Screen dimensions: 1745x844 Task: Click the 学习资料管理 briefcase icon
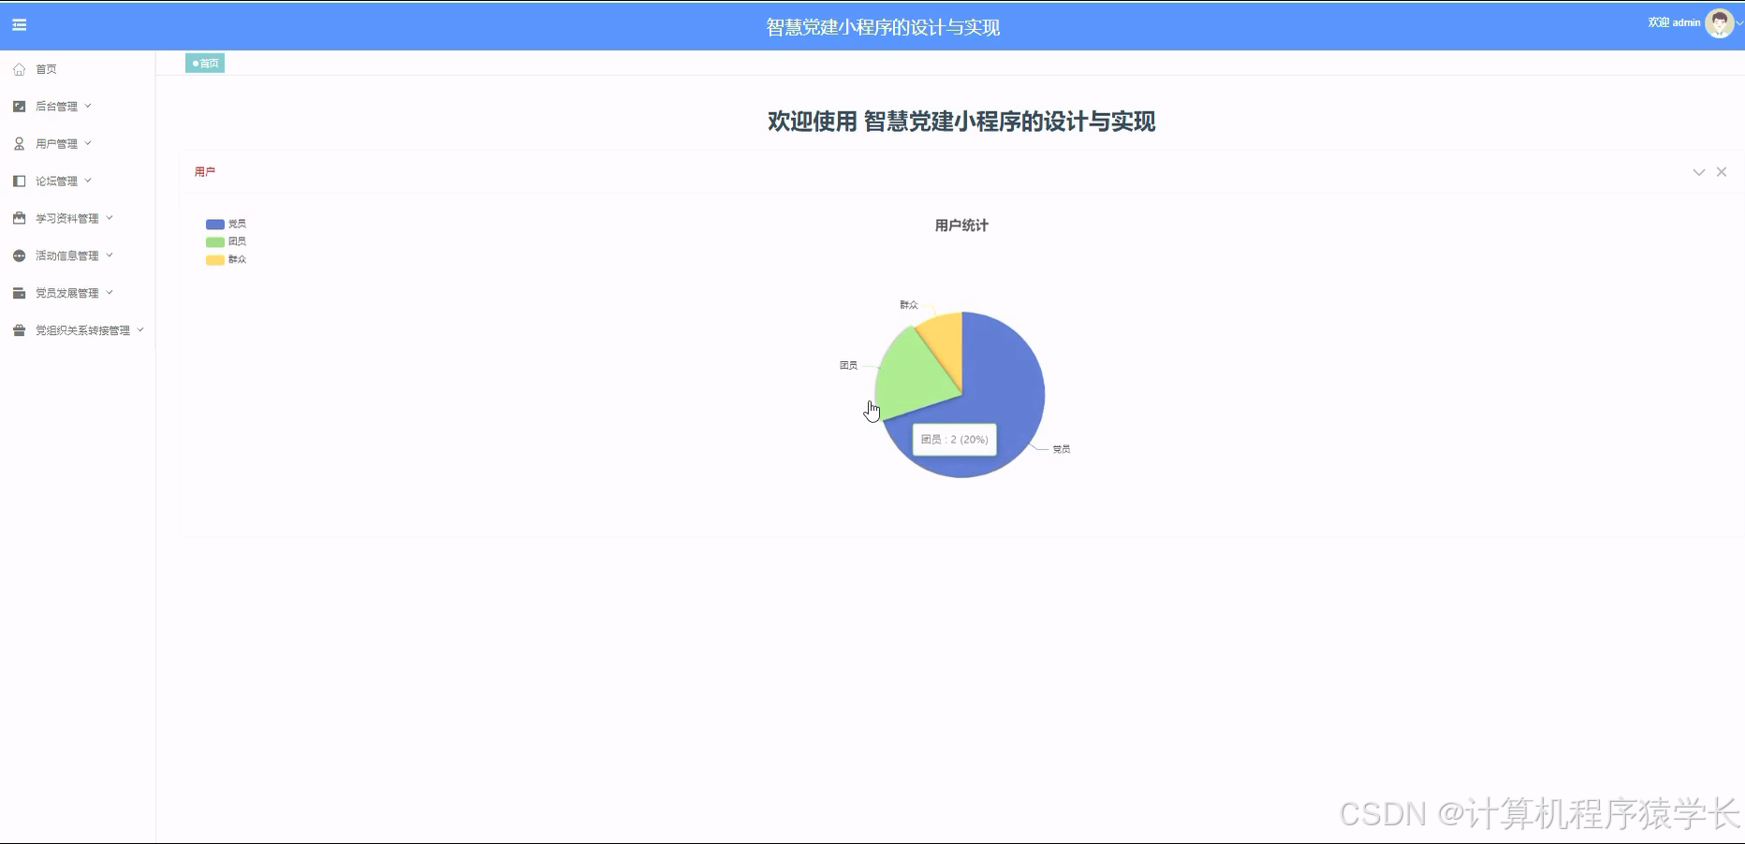(19, 218)
